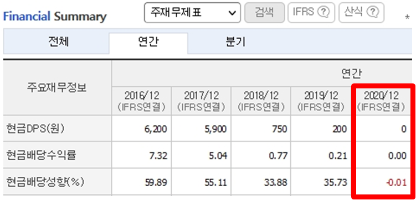Select the 6,200 DPS value
Screen dimensions: 416x200
point(156,129)
